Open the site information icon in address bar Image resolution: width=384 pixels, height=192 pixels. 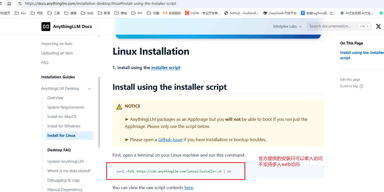pyautogui.click(x=20, y=4)
